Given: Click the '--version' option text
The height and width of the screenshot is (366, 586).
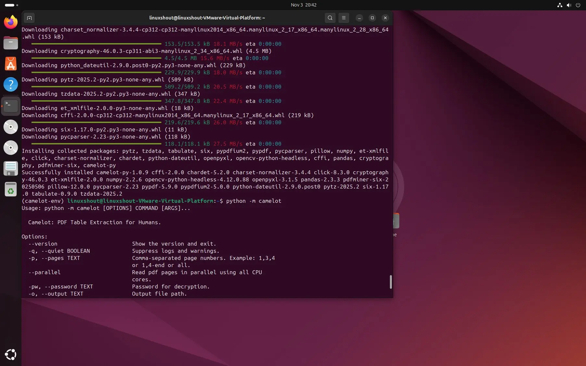Looking at the screenshot, I should point(43,244).
